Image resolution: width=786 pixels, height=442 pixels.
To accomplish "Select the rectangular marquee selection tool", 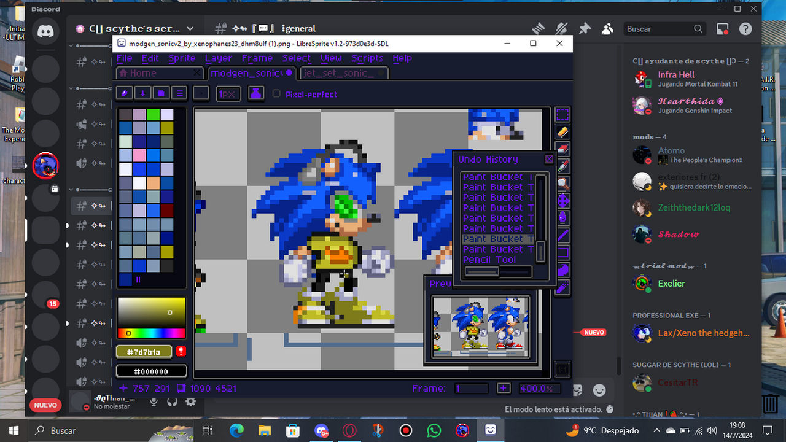I will pyautogui.click(x=562, y=114).
